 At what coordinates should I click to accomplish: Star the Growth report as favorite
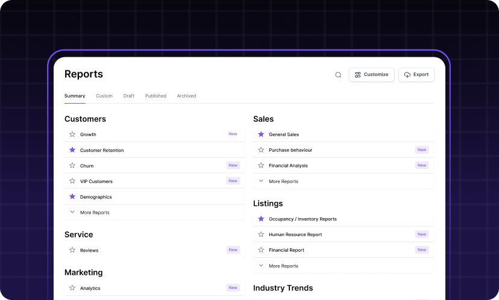[72, 134]
